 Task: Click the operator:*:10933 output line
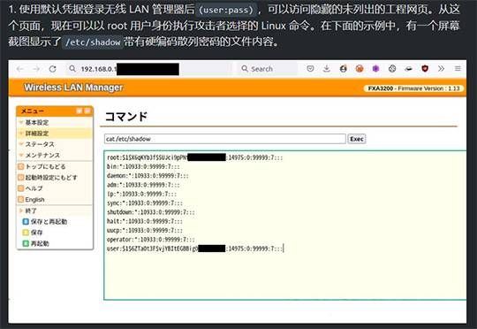tap(150, 240)
